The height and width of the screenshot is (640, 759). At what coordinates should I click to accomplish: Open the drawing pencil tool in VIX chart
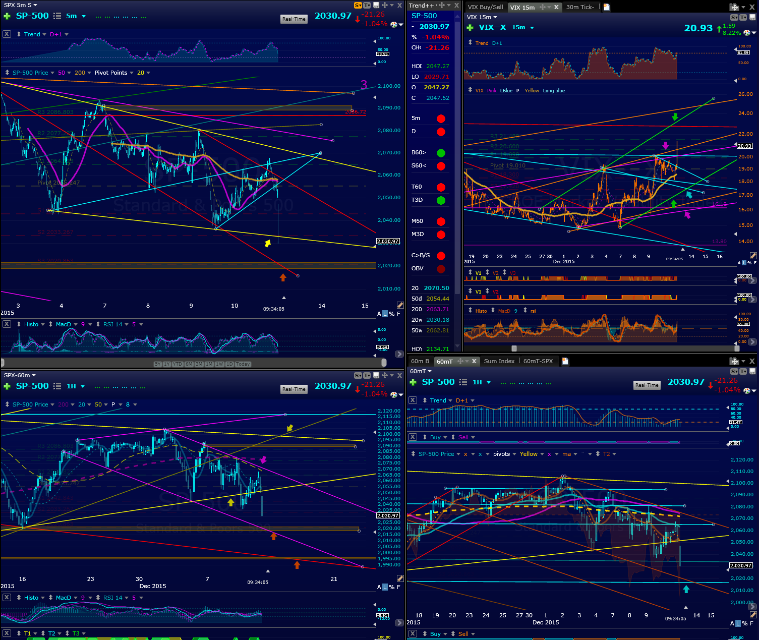coord(753,256)
